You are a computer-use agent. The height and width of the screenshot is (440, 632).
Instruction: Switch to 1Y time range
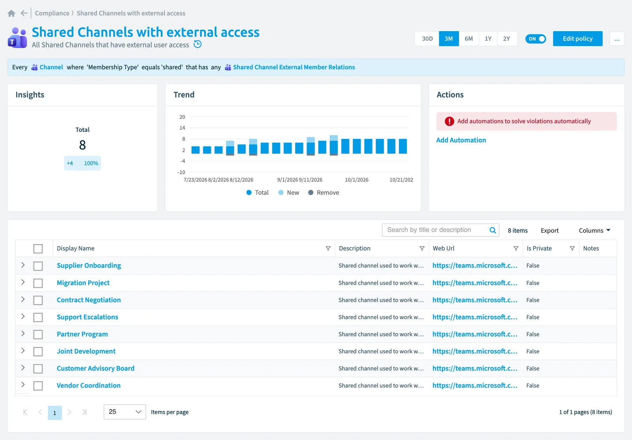pos(488,39)
